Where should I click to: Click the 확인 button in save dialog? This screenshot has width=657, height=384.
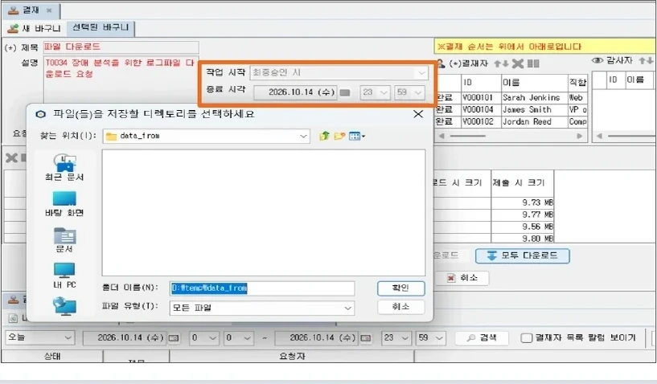click(x=400, y=288)
